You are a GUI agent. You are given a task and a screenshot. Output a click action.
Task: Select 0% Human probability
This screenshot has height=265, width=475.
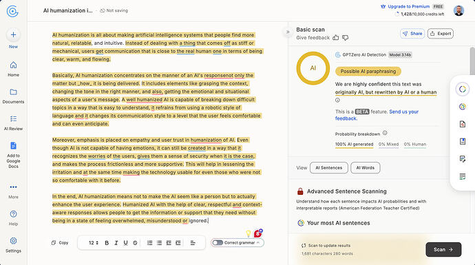coord(415,145)
